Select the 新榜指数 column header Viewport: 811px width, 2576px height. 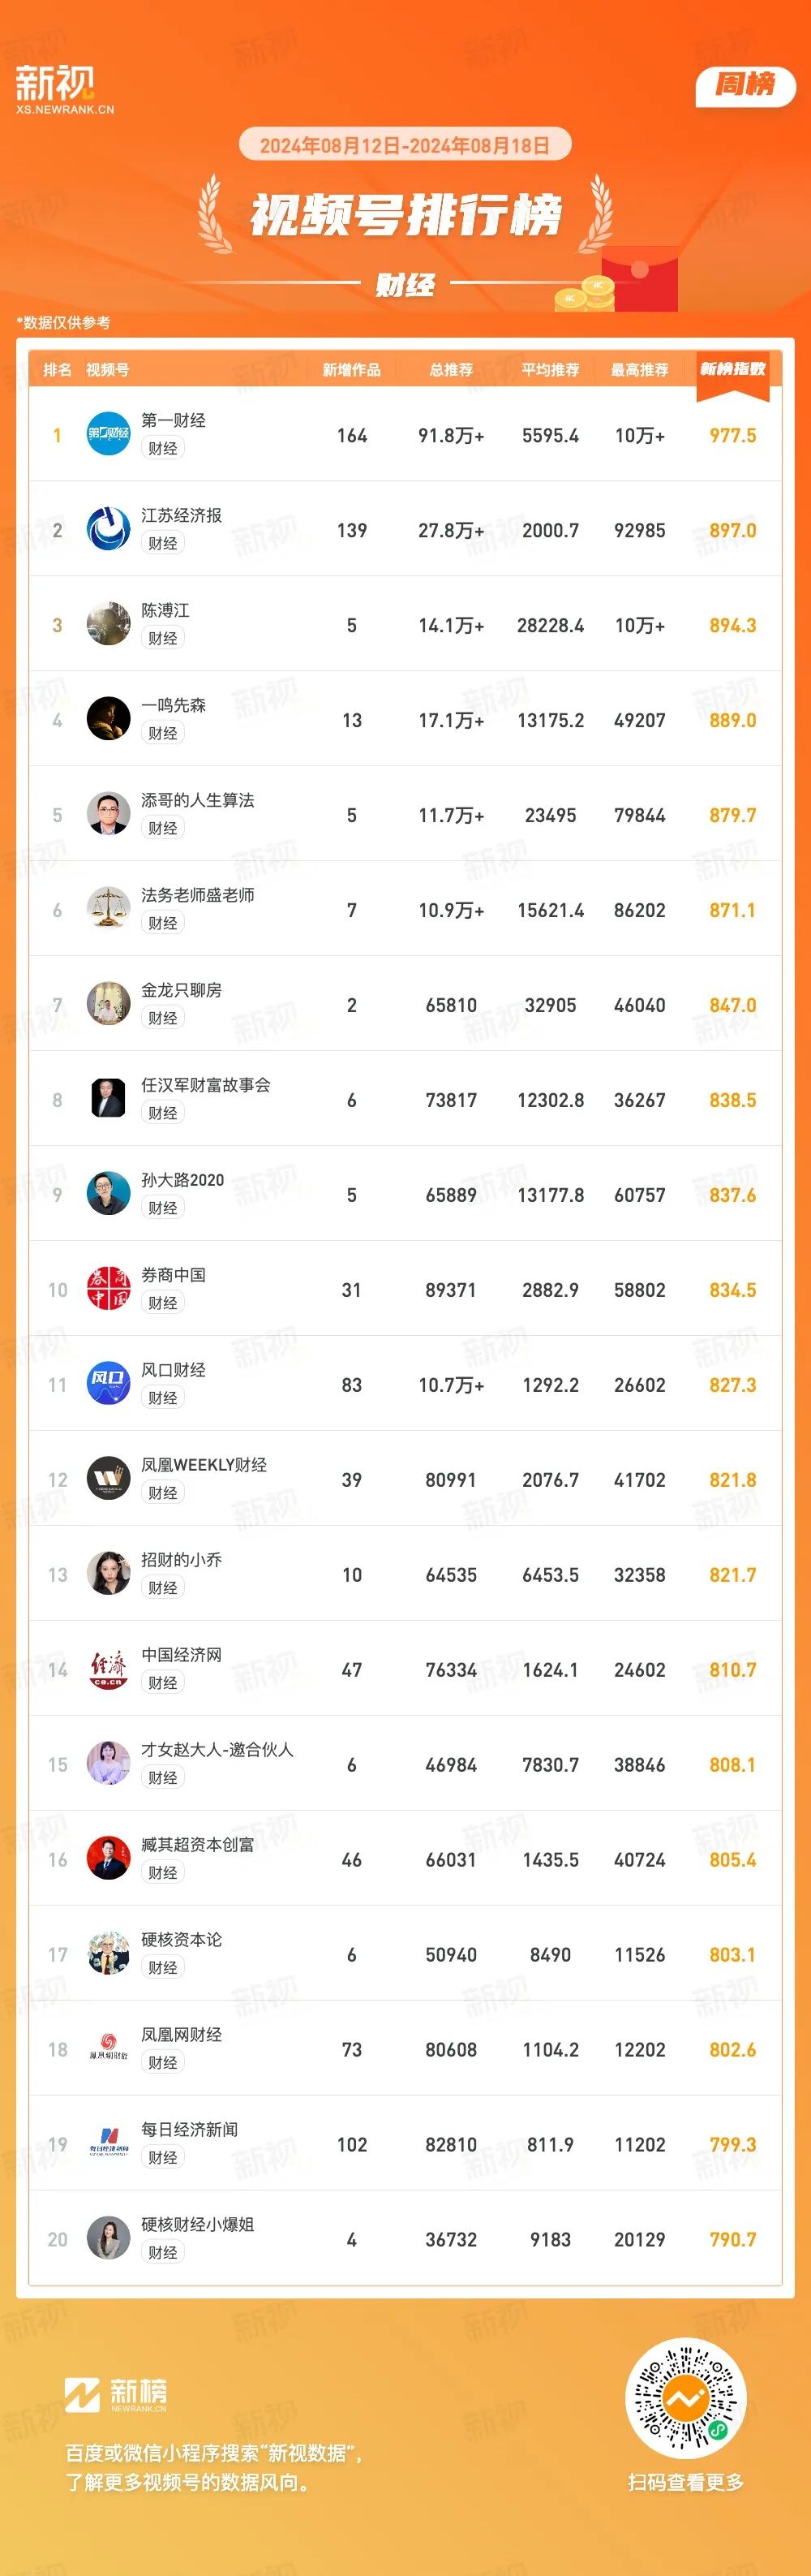point(732,371)
